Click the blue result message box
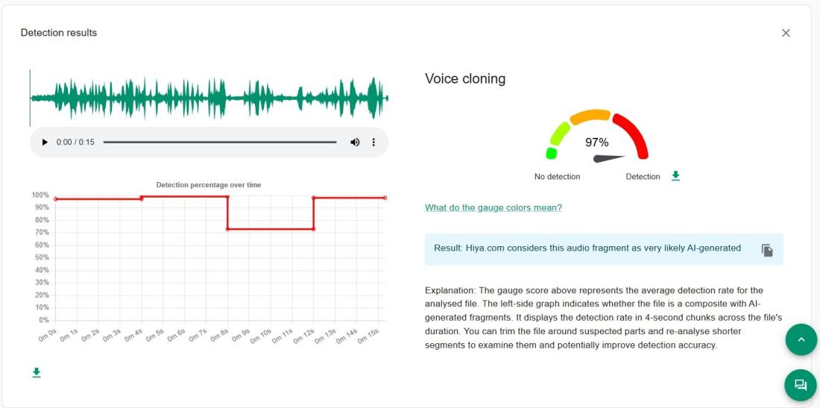 (589, 249)
